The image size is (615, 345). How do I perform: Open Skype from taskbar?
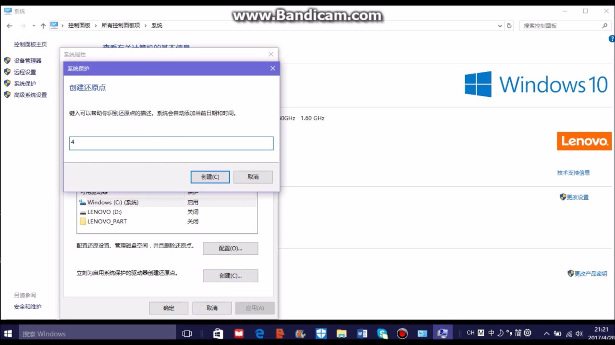coord(382,333)
